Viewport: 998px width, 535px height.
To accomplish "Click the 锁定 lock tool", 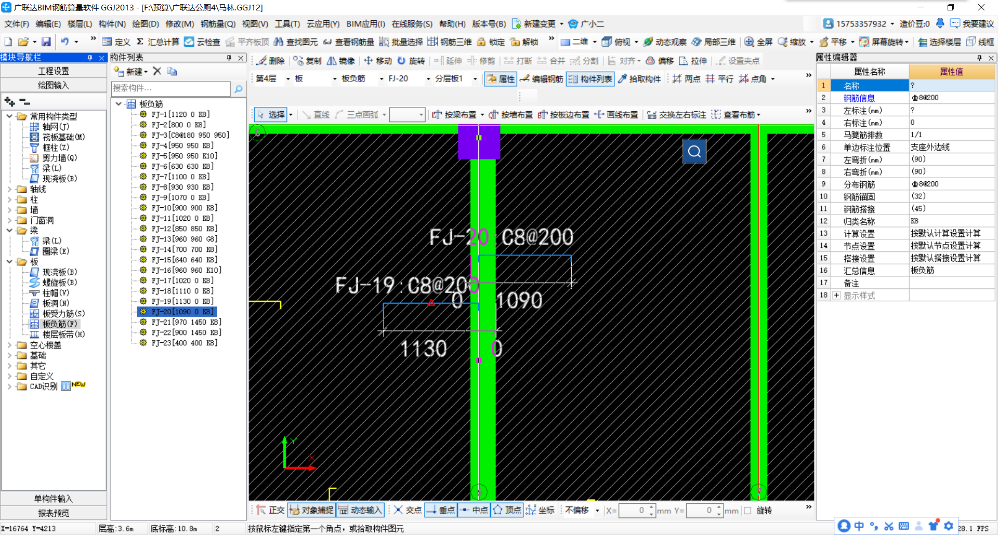I will pos(491,42).
